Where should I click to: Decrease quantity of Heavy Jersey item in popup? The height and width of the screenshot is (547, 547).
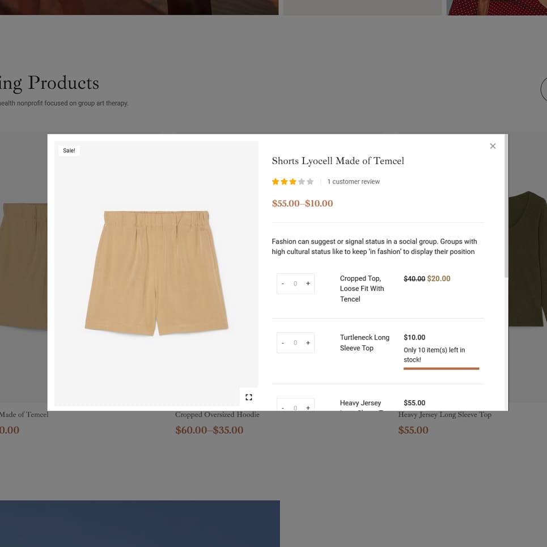click(283, 407)
